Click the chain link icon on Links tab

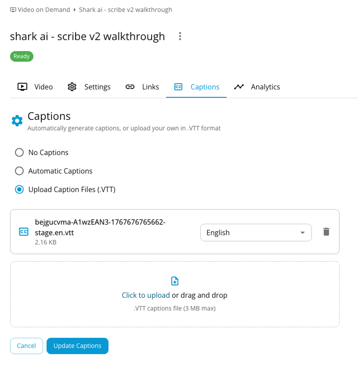coord(130,87)
